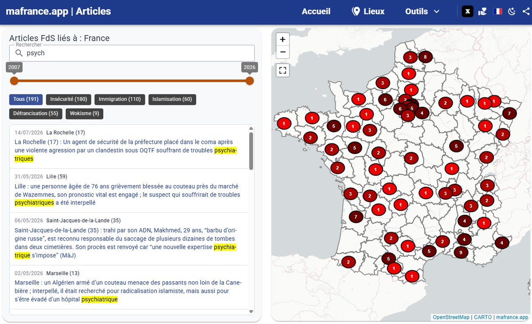532x324 pixels.
Task: Click the location label Marseille (13)
Action: point(63,273)
